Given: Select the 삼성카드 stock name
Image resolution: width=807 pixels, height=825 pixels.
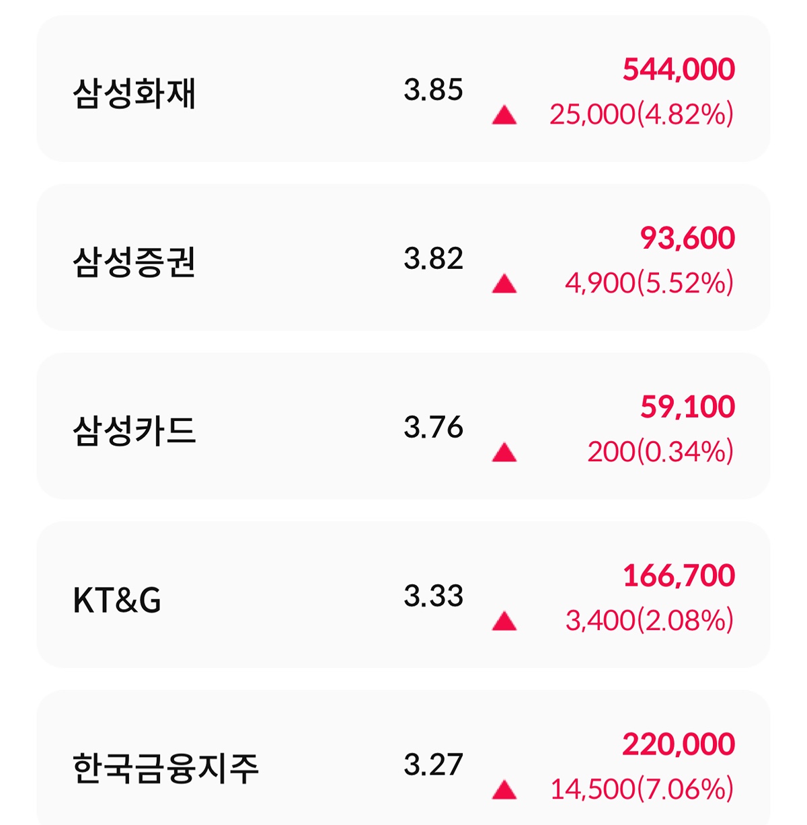Looking at the screenshot, I should [x=134, y=431].
